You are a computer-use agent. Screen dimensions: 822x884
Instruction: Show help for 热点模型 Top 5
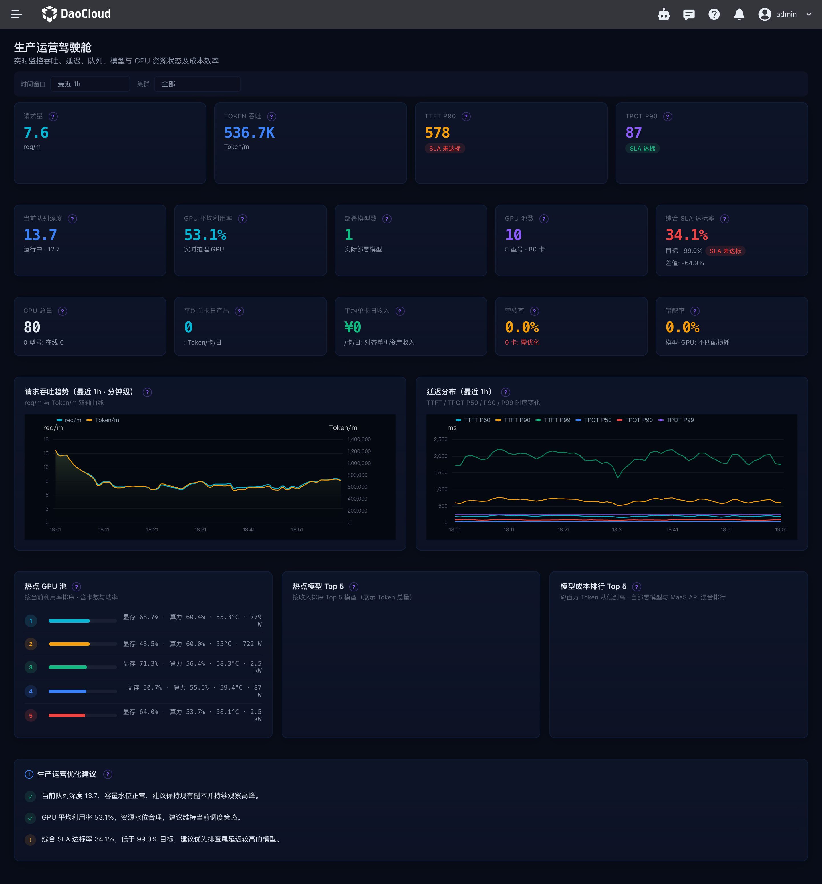(354, 587)
